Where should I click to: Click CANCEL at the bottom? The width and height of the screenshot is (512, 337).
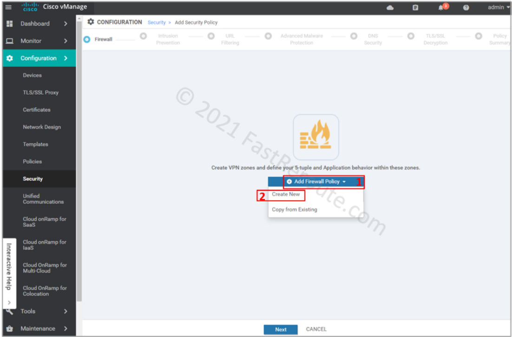(x=316, y=329)
